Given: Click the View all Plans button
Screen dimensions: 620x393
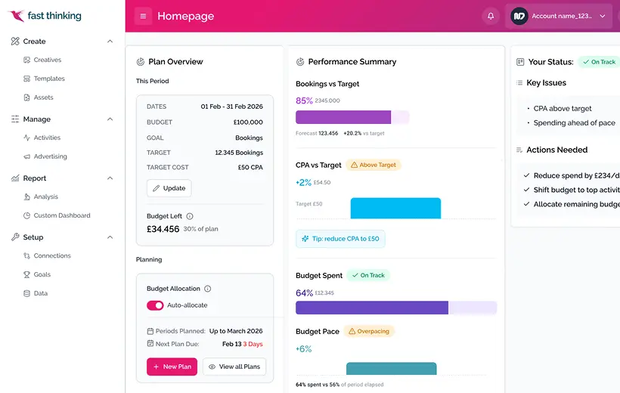Looking at the screenshot, I should click(x=234, y=367).
